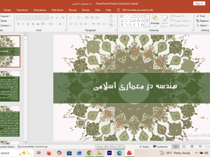Screen dimensions: 210x157
Task: Toggle text Shadow effect
Action: [x=33, y=24]
